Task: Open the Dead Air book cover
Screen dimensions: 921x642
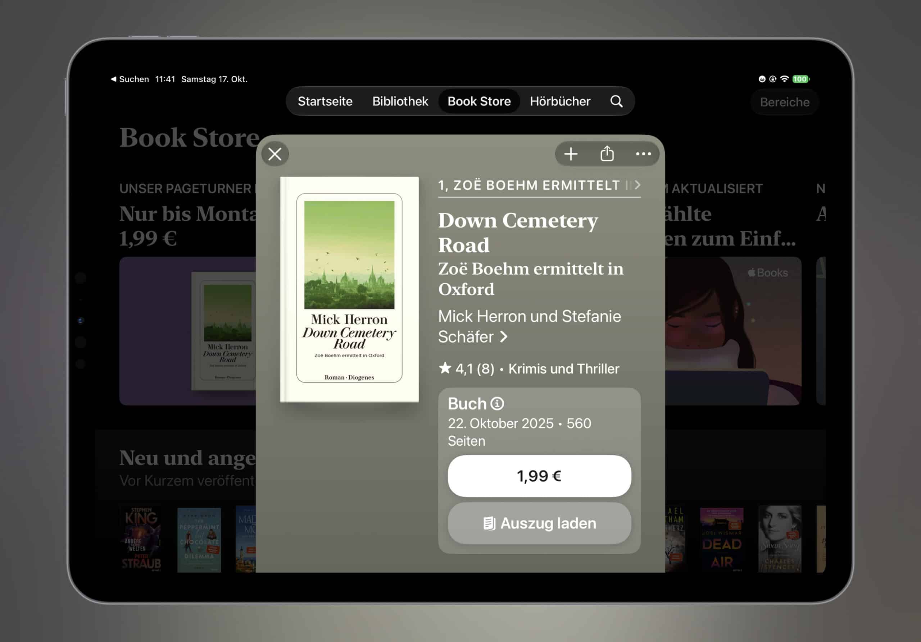Action: (721, 540)
